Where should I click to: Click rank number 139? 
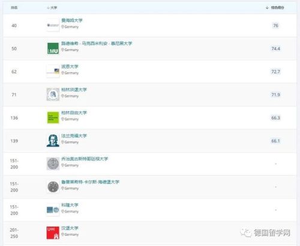coord(14,141)
